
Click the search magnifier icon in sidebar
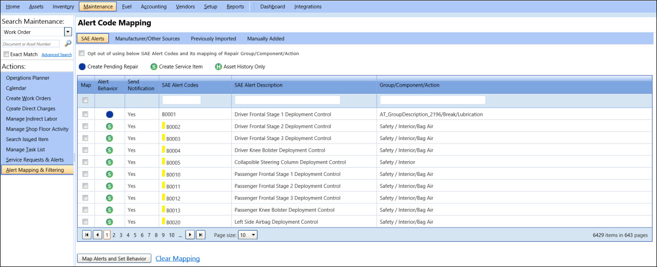point(68,44)
